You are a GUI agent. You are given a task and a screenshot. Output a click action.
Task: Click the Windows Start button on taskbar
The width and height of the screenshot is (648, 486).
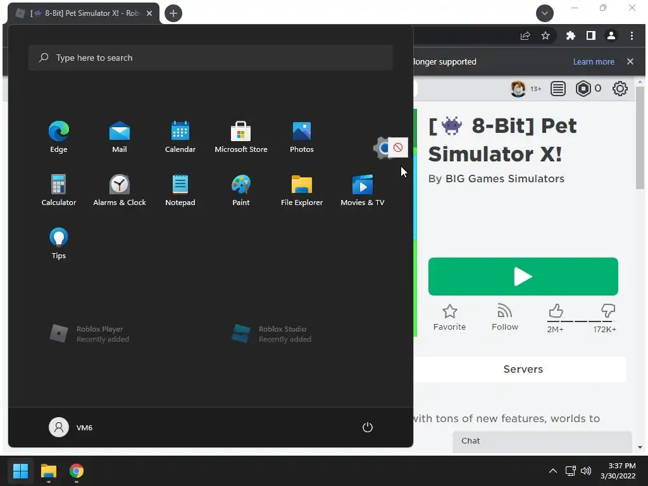[20, 471]
